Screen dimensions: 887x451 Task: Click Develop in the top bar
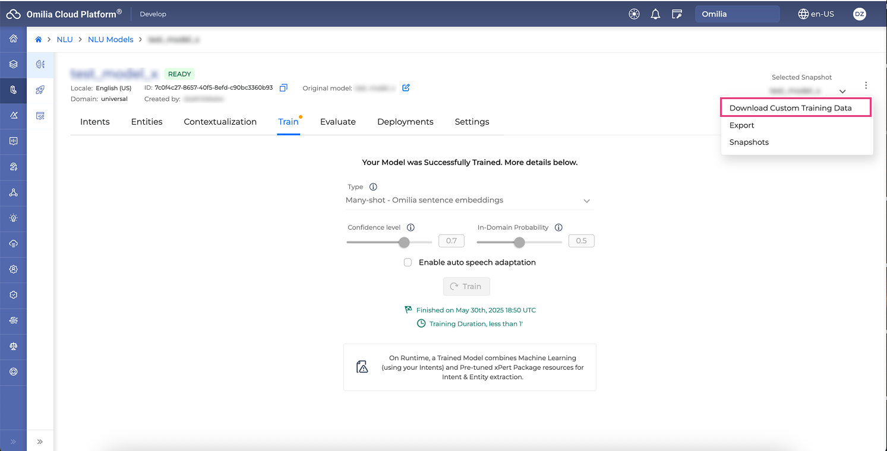point(153,14)
